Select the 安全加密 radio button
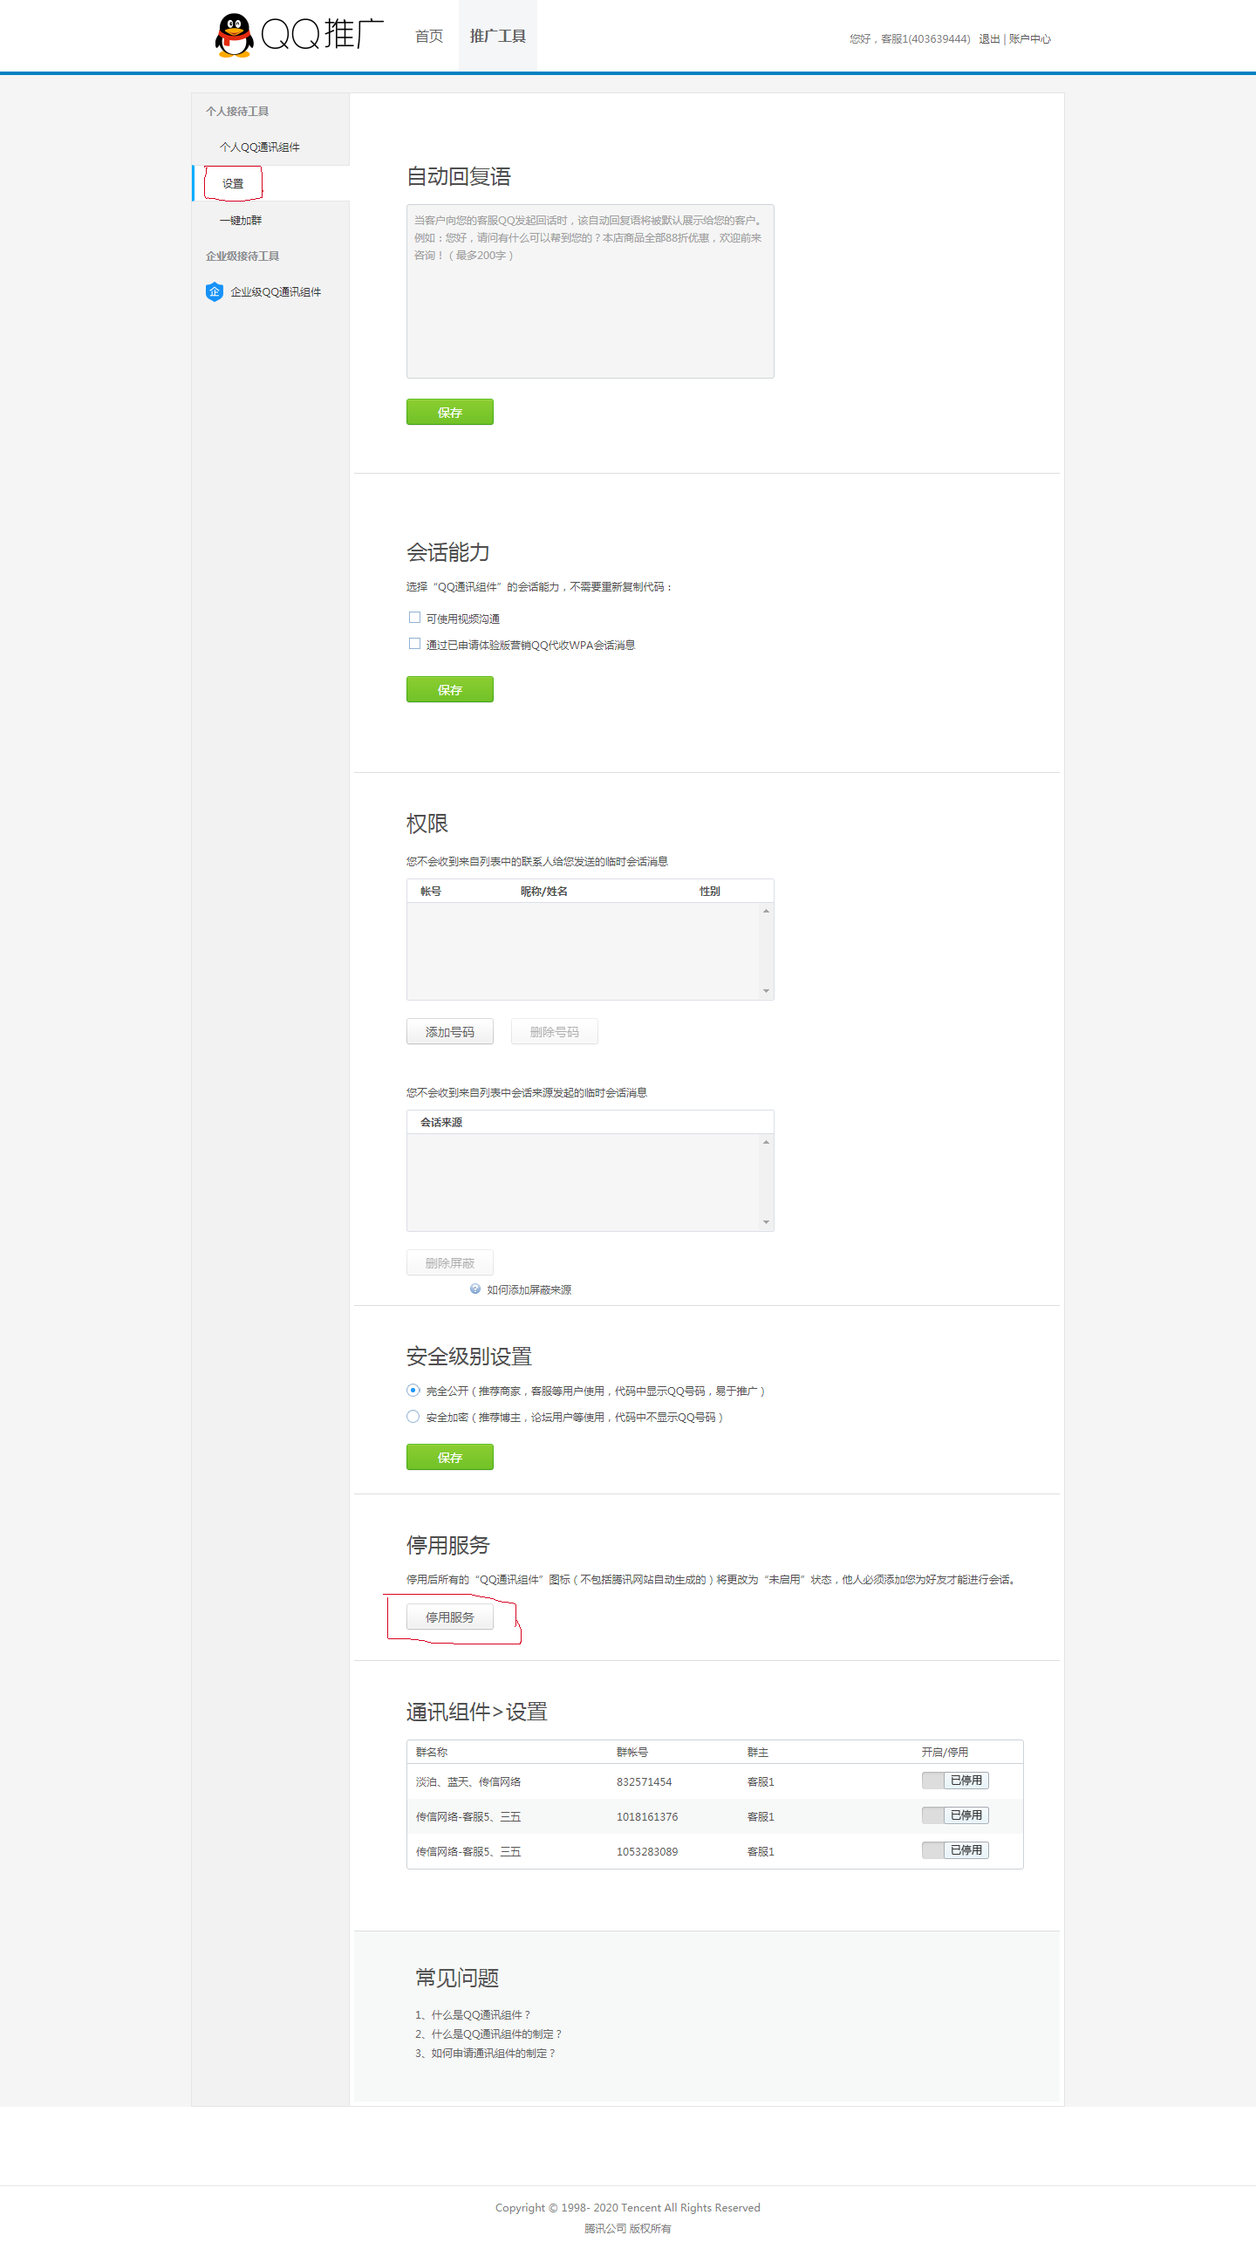The height and width of the screenshot is (2249, 1256). point(413,1416)
